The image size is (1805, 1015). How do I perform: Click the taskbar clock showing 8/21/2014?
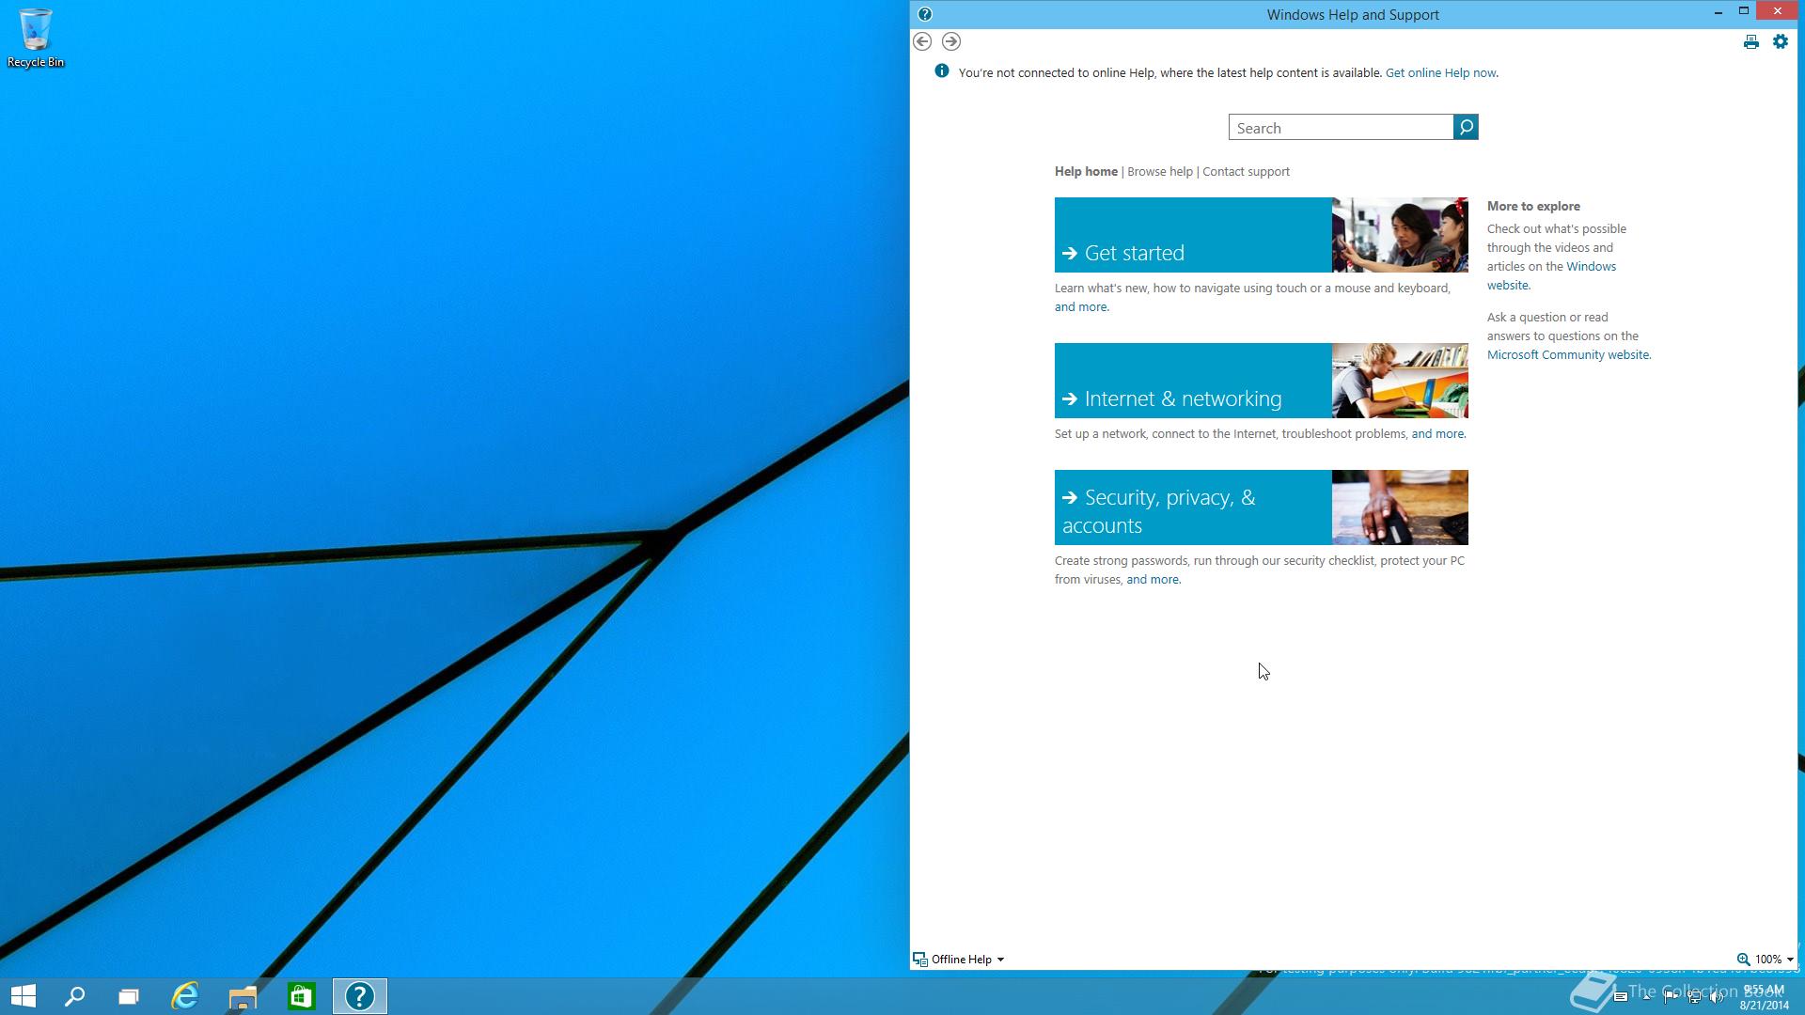click(x=1764, y=997)
